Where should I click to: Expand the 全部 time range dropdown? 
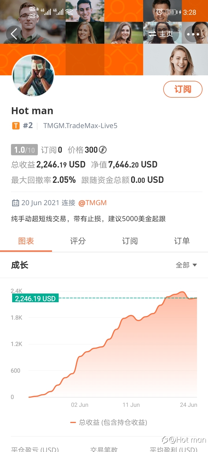[186, 265]
